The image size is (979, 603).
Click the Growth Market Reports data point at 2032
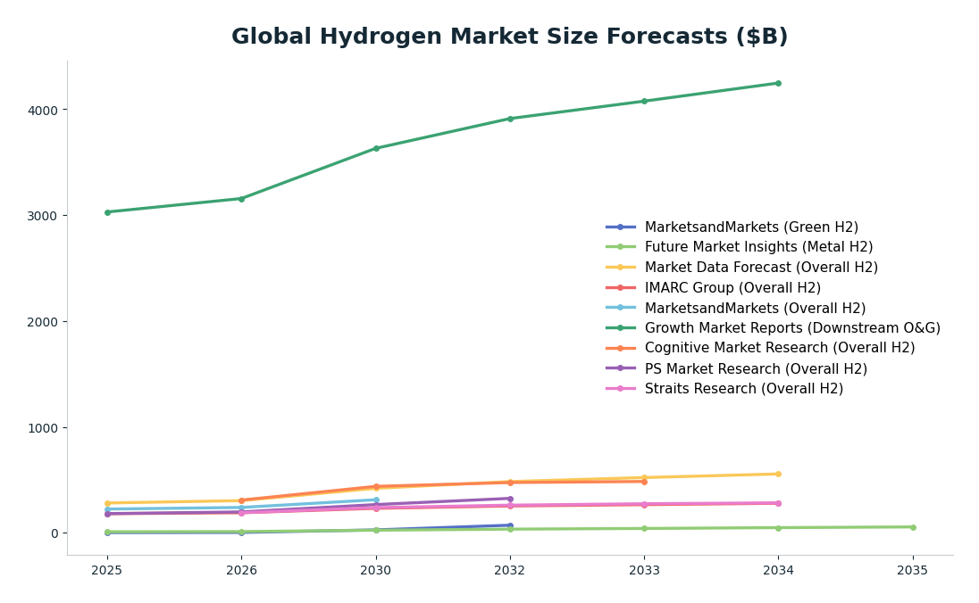(x=510, y=119)
